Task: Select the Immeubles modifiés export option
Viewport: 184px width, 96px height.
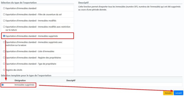Action: (x=4, y=20)
